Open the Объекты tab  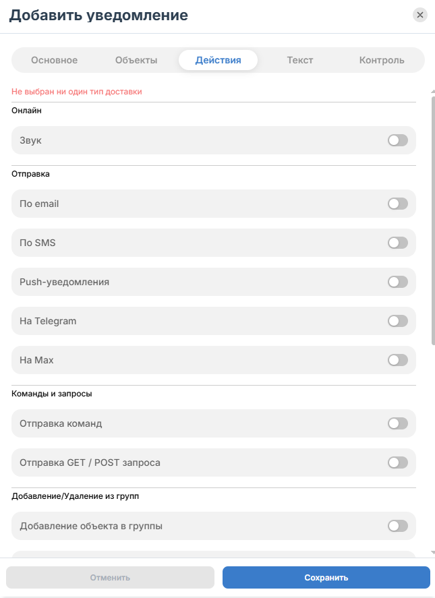tap(136, 60)
